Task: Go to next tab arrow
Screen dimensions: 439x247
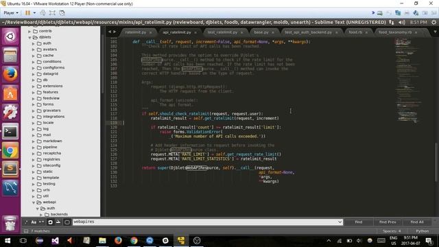Action: tap(115, 32)
